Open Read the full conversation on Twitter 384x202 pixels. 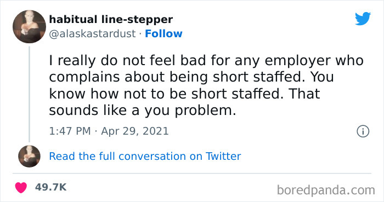point(145,157)
